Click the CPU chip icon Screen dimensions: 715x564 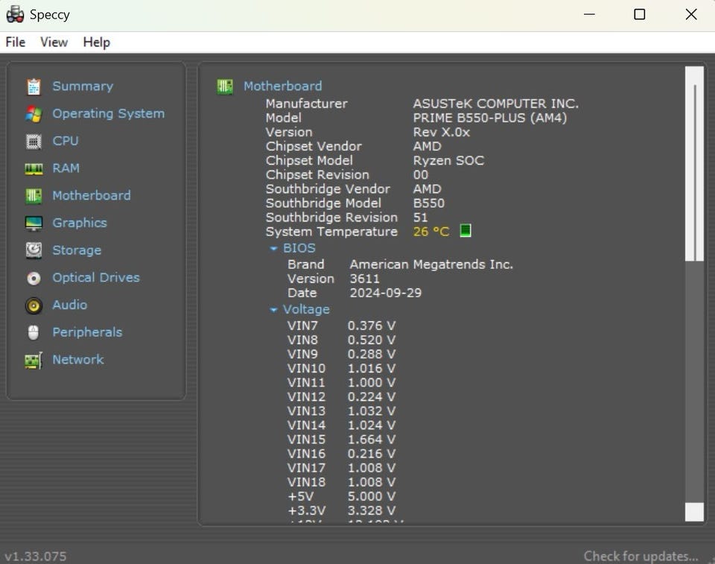[x=34, y=142]
